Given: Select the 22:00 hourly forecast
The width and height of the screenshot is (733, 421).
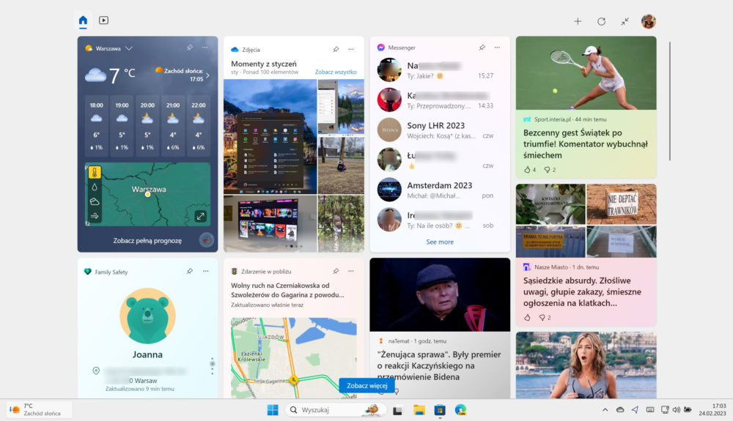Looking at the screenshot, I should (x=198, y=126).
